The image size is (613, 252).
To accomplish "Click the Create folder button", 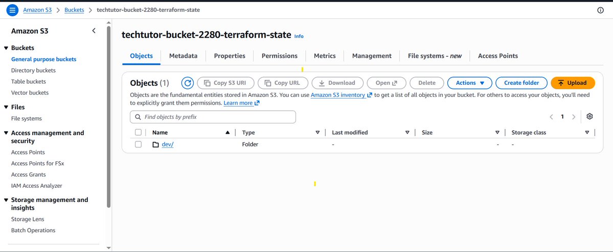I will pyautogui.click(x=521, y=83).
